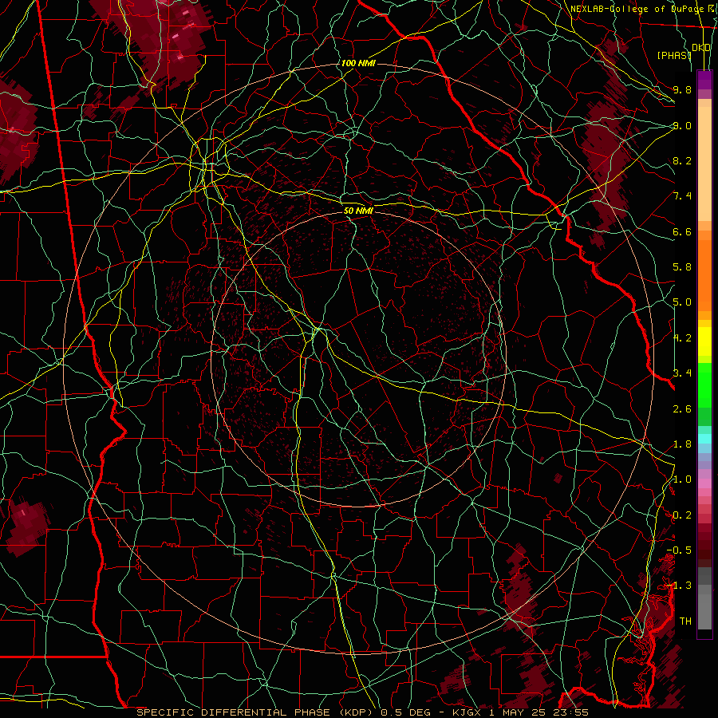Select the 4.2 value on color scale
Screen dimensions: 718x718
pyautogui.click(x=682, y=338)
